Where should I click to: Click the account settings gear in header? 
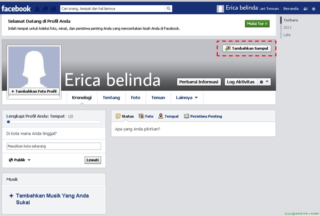coord(314,9)
